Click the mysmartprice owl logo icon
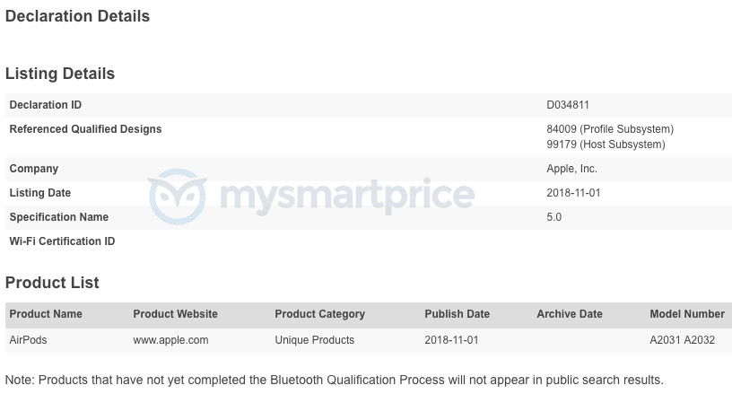Viewport: 732px width, 394px height. [x=178, y=196]
